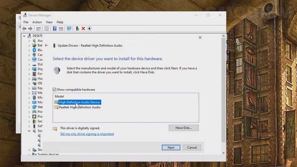The image size is (297, 167).
Task: Select the Print queues category icon
Action: 34,112
